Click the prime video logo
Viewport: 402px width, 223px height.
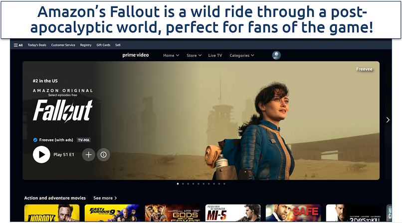(136, 55)
